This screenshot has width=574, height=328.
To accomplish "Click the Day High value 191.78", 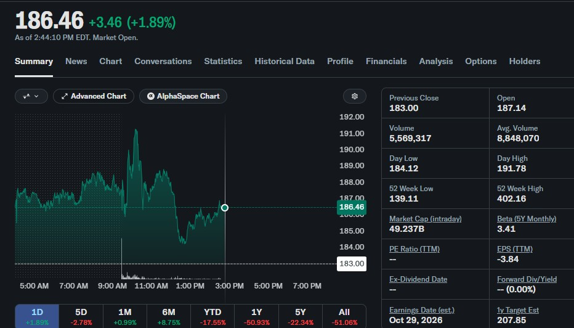I will point(511,168).
